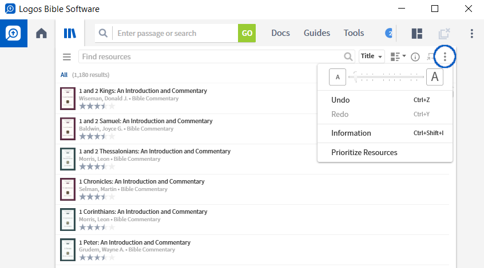Open 1 Corinthians commentary title

143,212
